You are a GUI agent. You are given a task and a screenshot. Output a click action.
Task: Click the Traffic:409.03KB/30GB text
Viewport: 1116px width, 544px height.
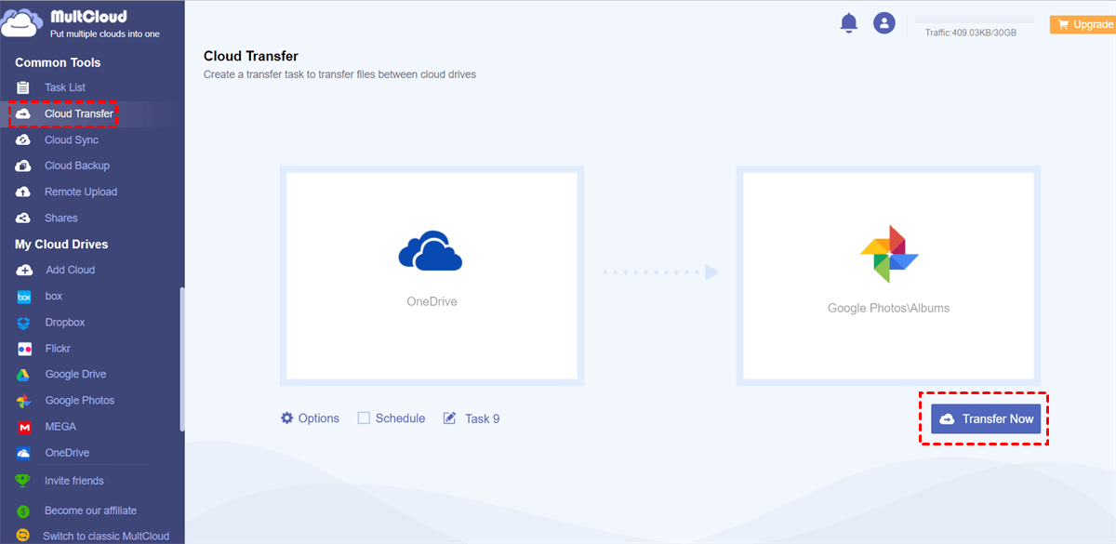pos(971,33)
